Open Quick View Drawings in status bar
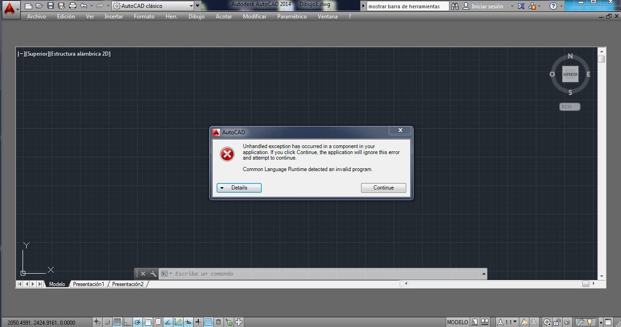The width and height of the screenshot is (621, 327). point(485,322)
